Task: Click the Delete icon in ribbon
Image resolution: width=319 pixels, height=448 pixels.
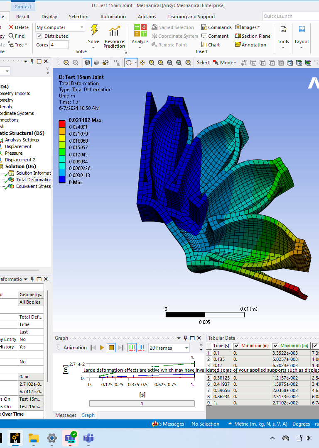Action: [11, 27]
